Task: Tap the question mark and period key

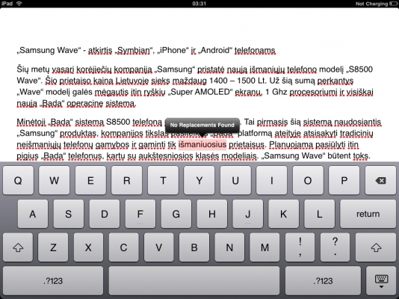Action: click(x=335, y=247)
